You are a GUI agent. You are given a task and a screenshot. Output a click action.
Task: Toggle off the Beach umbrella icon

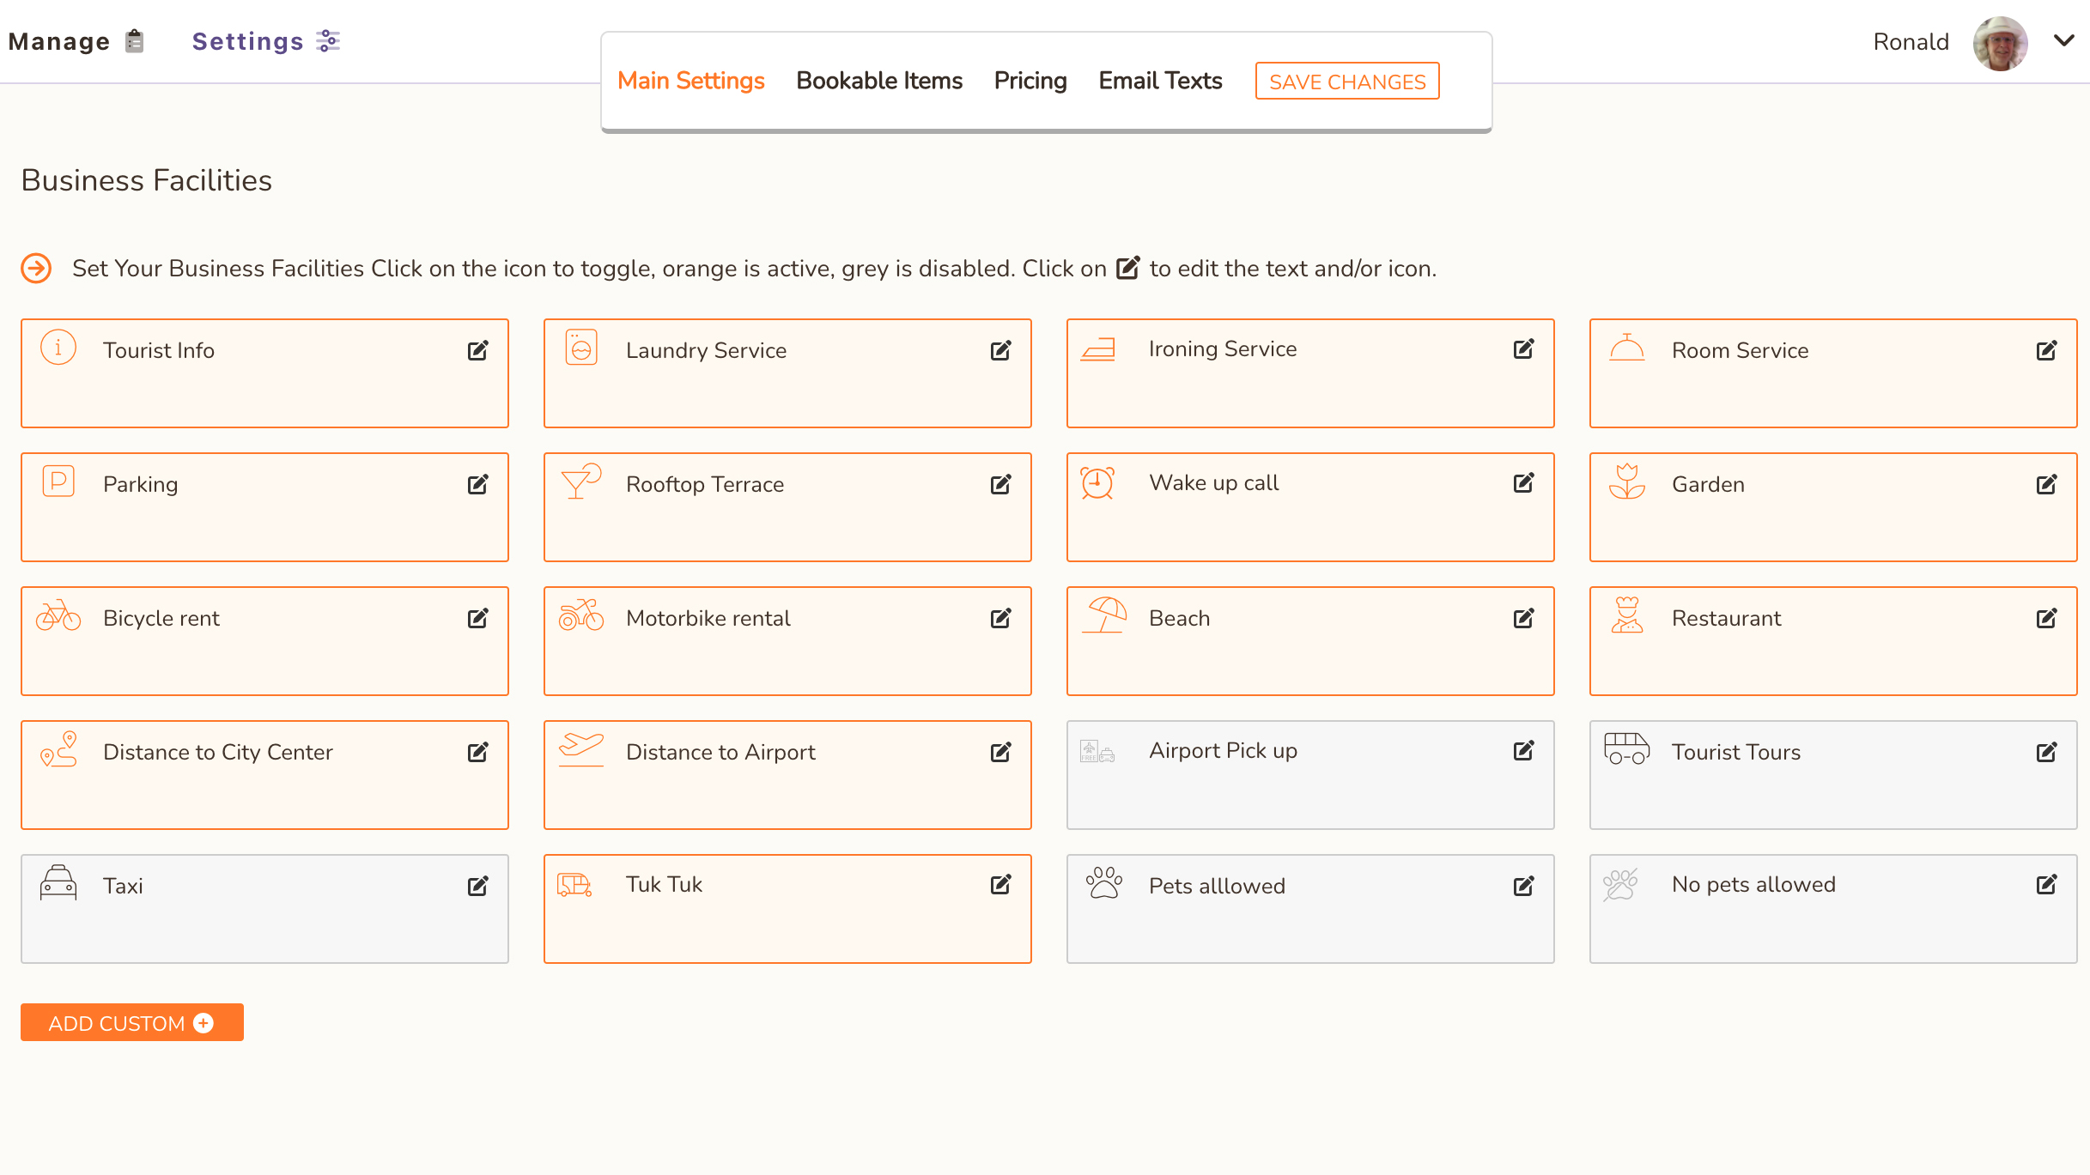pyautogui.click(x=1104, y=615)
